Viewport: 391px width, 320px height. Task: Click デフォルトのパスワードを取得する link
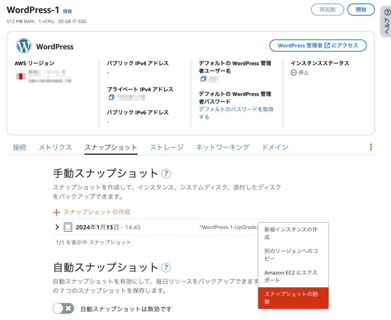[x=236, y=113]
